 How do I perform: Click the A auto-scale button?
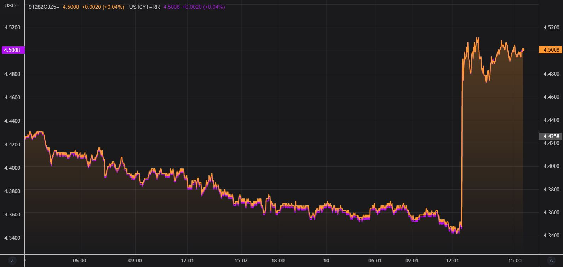[x=551, y=260]
